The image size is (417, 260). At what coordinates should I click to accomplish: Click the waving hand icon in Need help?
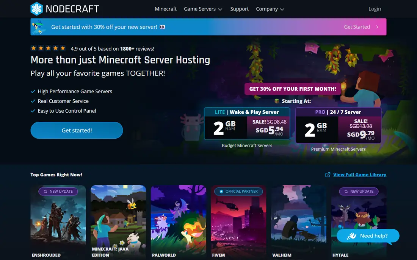click(351, 235)
